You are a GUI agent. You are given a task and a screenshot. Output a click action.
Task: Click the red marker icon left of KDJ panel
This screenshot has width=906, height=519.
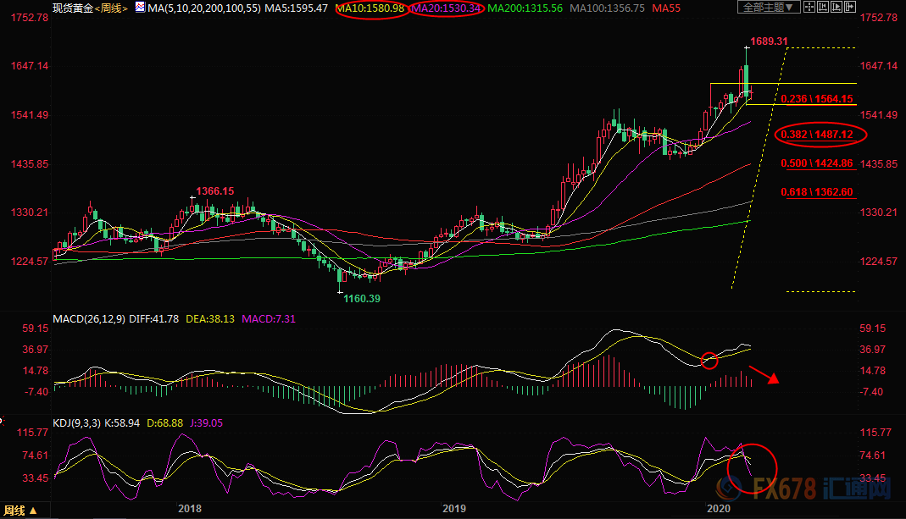[3, 420]
